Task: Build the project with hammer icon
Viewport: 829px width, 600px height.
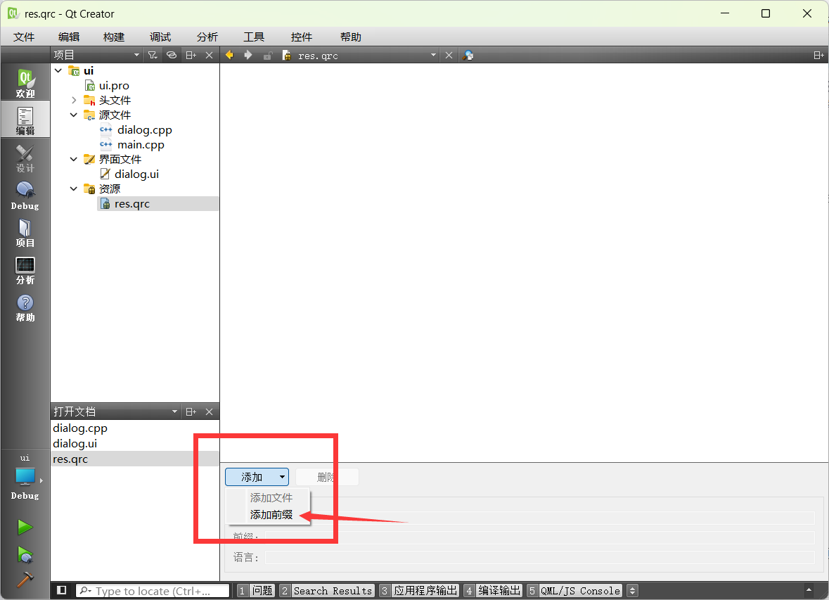Action: (25, 580)
